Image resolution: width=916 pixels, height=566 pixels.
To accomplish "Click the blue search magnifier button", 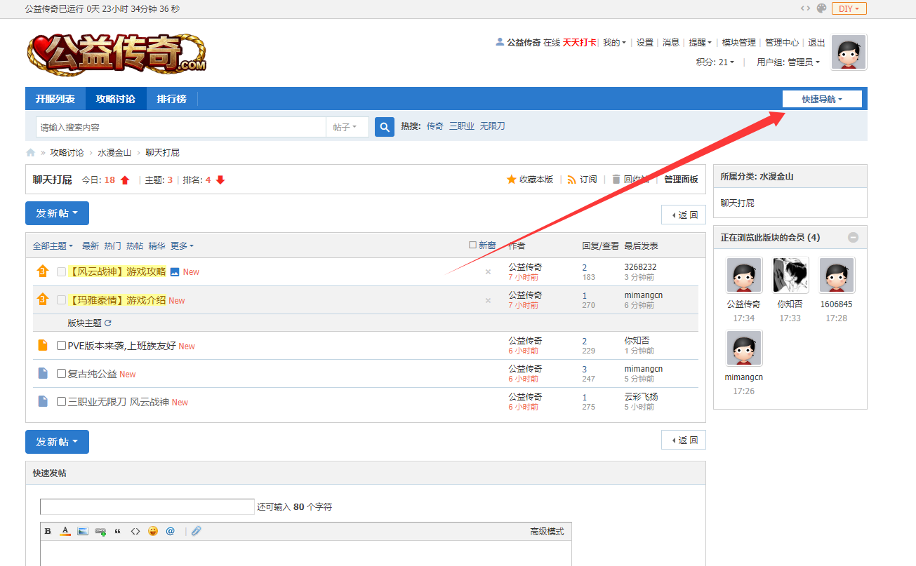I will (385, 127).
